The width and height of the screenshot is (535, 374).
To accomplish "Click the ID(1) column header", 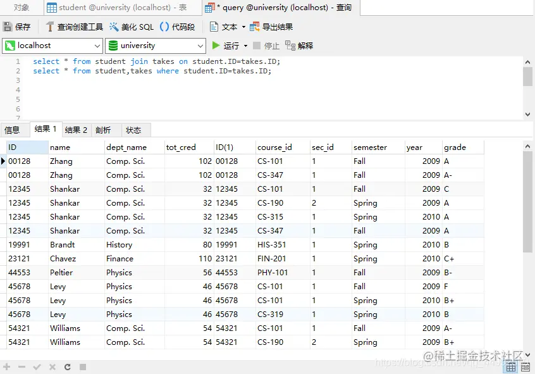I will click(235, 147).
